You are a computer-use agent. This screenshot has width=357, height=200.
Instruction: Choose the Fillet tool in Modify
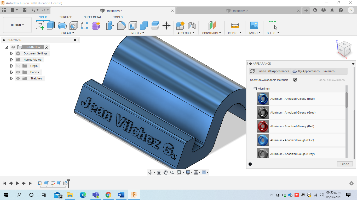point(121,26)
